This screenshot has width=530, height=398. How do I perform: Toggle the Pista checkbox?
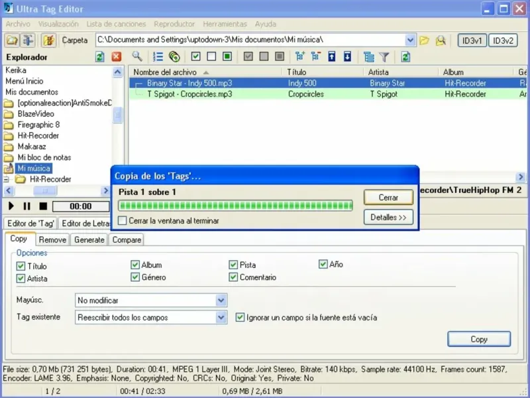click(233, 265)
